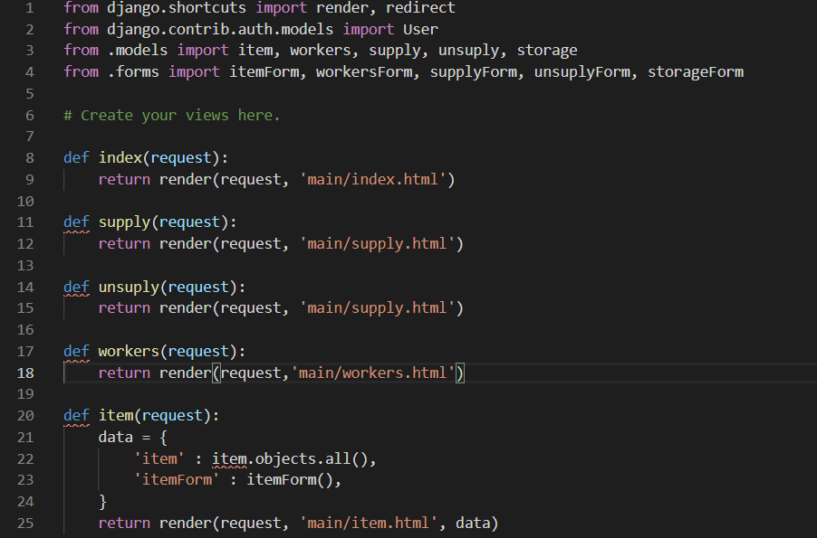Click 'main/supply.html' string on line 15

(377, 308)
